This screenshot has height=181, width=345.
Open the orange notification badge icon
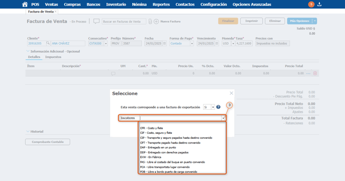[x=311, y=4]
